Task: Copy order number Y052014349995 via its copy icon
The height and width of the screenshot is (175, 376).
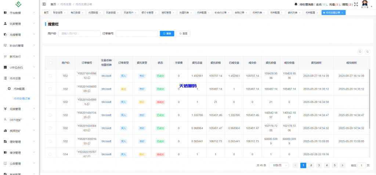Action: point(88,104)
